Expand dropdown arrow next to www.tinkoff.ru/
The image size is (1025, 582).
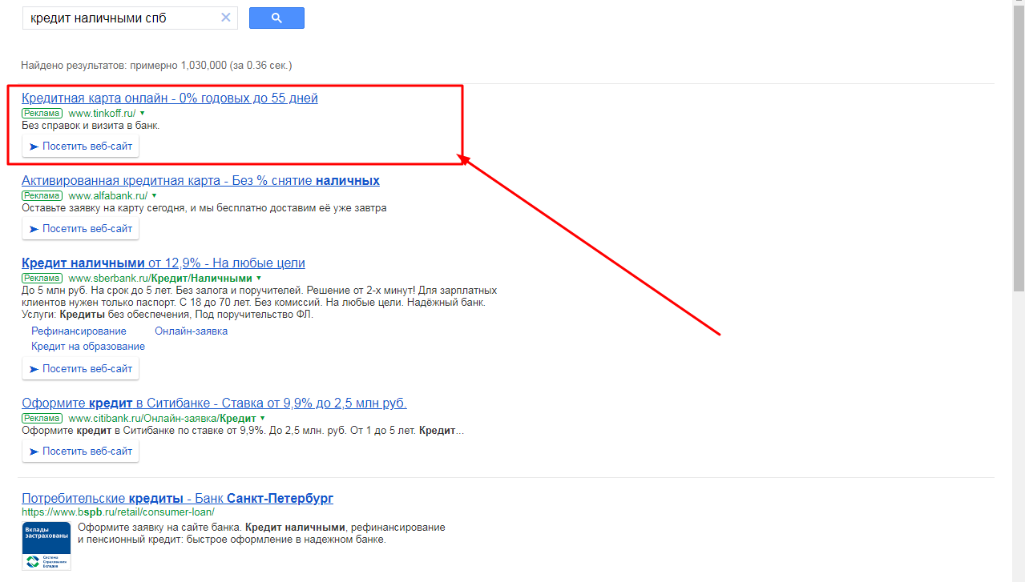point(142,114)
